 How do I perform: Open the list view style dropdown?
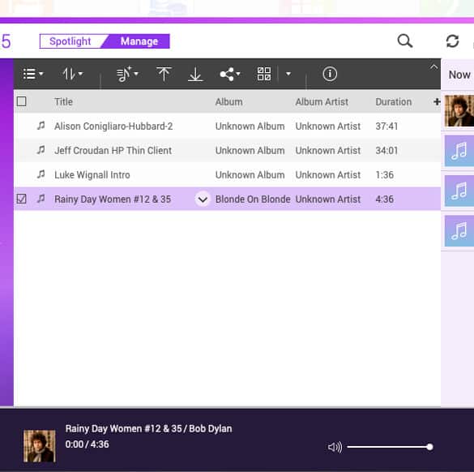(33, 74)
